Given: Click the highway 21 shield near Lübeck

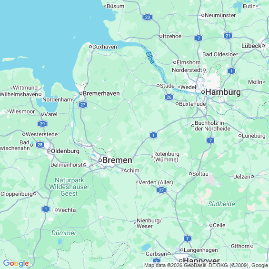Looking at the screenshot, I should point(228,36).
